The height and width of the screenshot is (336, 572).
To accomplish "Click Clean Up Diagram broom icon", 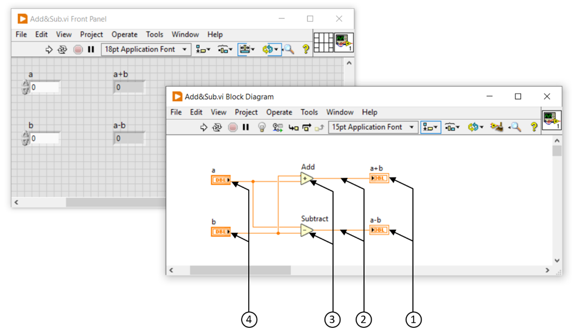I will tap(496, 127).
